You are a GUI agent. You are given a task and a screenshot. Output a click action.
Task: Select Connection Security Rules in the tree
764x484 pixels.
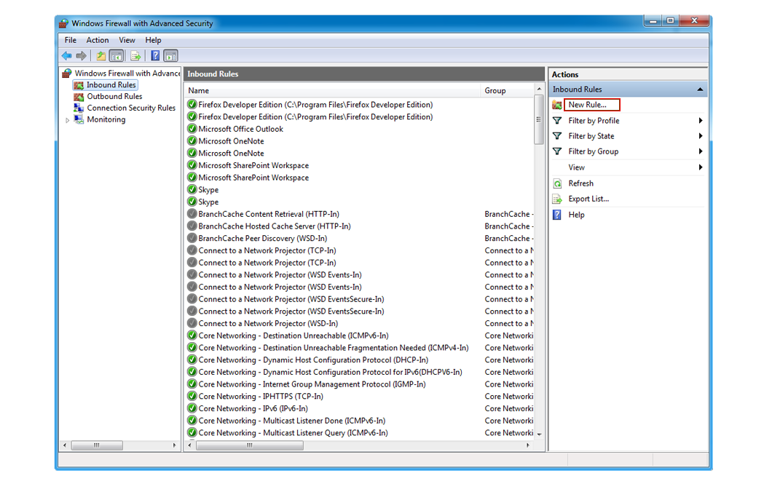131,108
